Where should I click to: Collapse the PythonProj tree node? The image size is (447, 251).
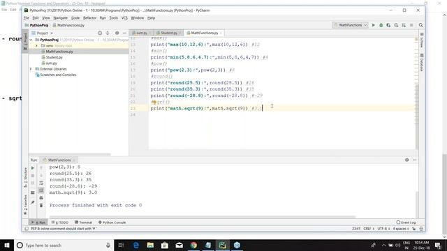[31, 40]
